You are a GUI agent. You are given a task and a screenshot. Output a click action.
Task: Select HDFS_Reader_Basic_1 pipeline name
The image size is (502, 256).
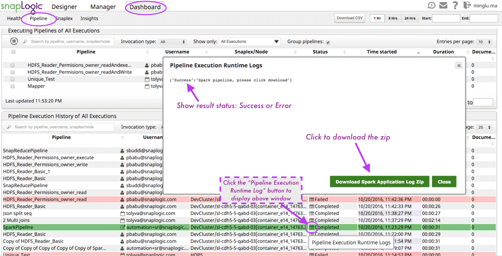tap(27, 171)
